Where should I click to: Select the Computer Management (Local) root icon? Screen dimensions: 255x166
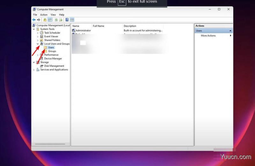coord(34,25)
